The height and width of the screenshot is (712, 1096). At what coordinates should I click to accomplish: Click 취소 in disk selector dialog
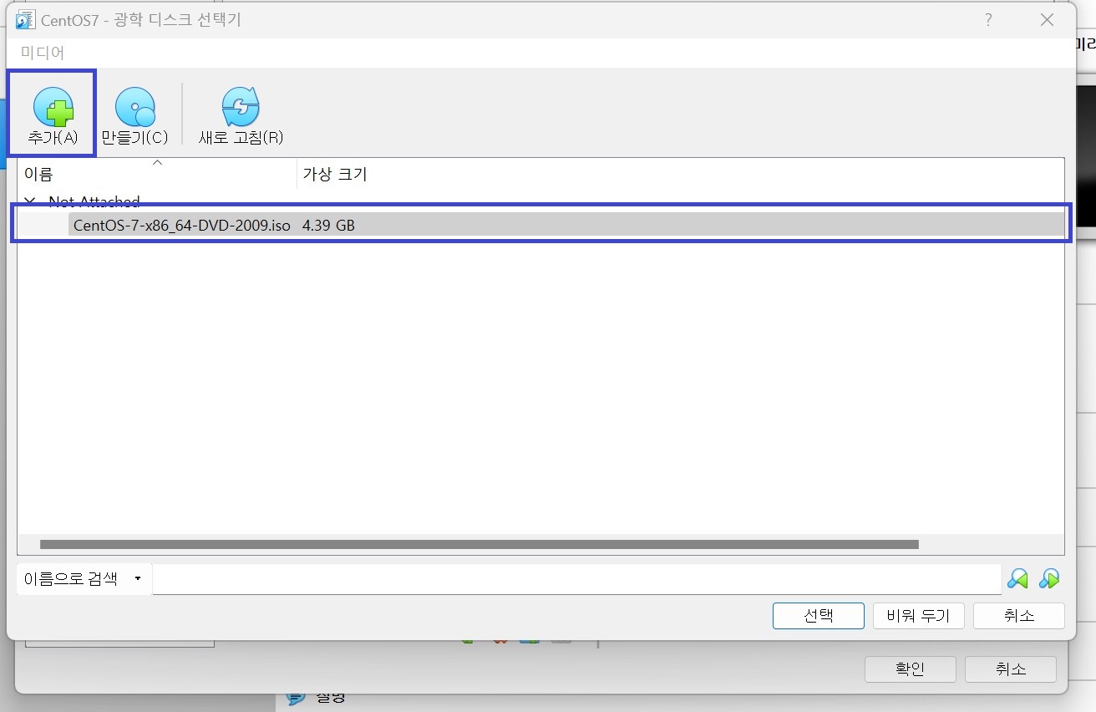click(1019, 616)
